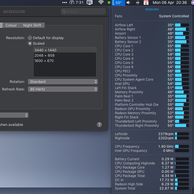Open the Refresh Rate 85 Hertz dropdown

click(63, 89)
